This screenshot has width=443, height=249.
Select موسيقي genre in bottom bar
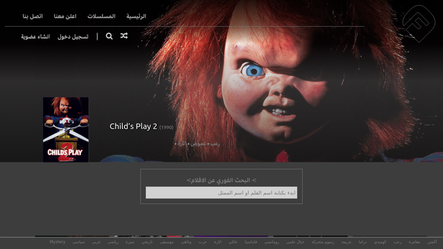point(167,242)
